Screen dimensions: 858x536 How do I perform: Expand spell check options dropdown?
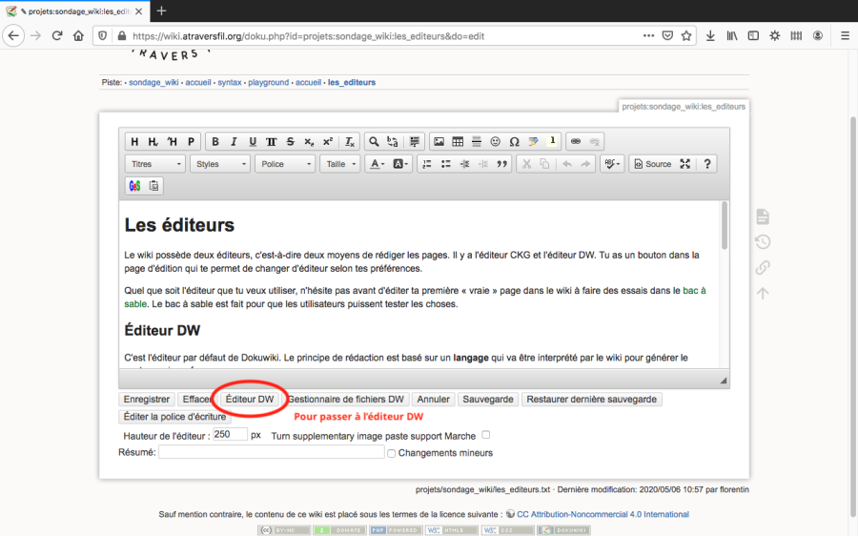611,164
